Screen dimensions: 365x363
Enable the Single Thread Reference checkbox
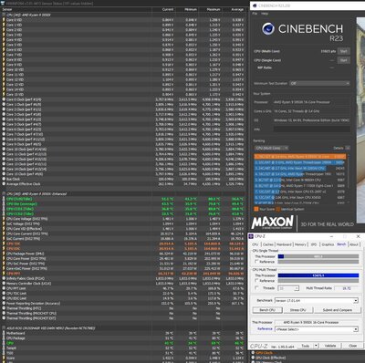(257, 262)
